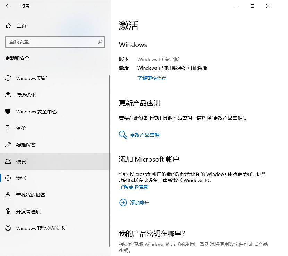Click the Windows 更新 sync icon
The height and width of the screenshot is (256, 288).
point(8,78)
